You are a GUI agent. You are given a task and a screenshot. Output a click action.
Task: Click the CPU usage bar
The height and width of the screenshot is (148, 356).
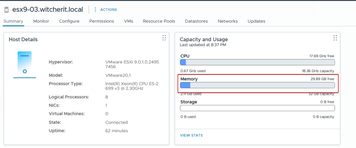[x=257, y=62]
